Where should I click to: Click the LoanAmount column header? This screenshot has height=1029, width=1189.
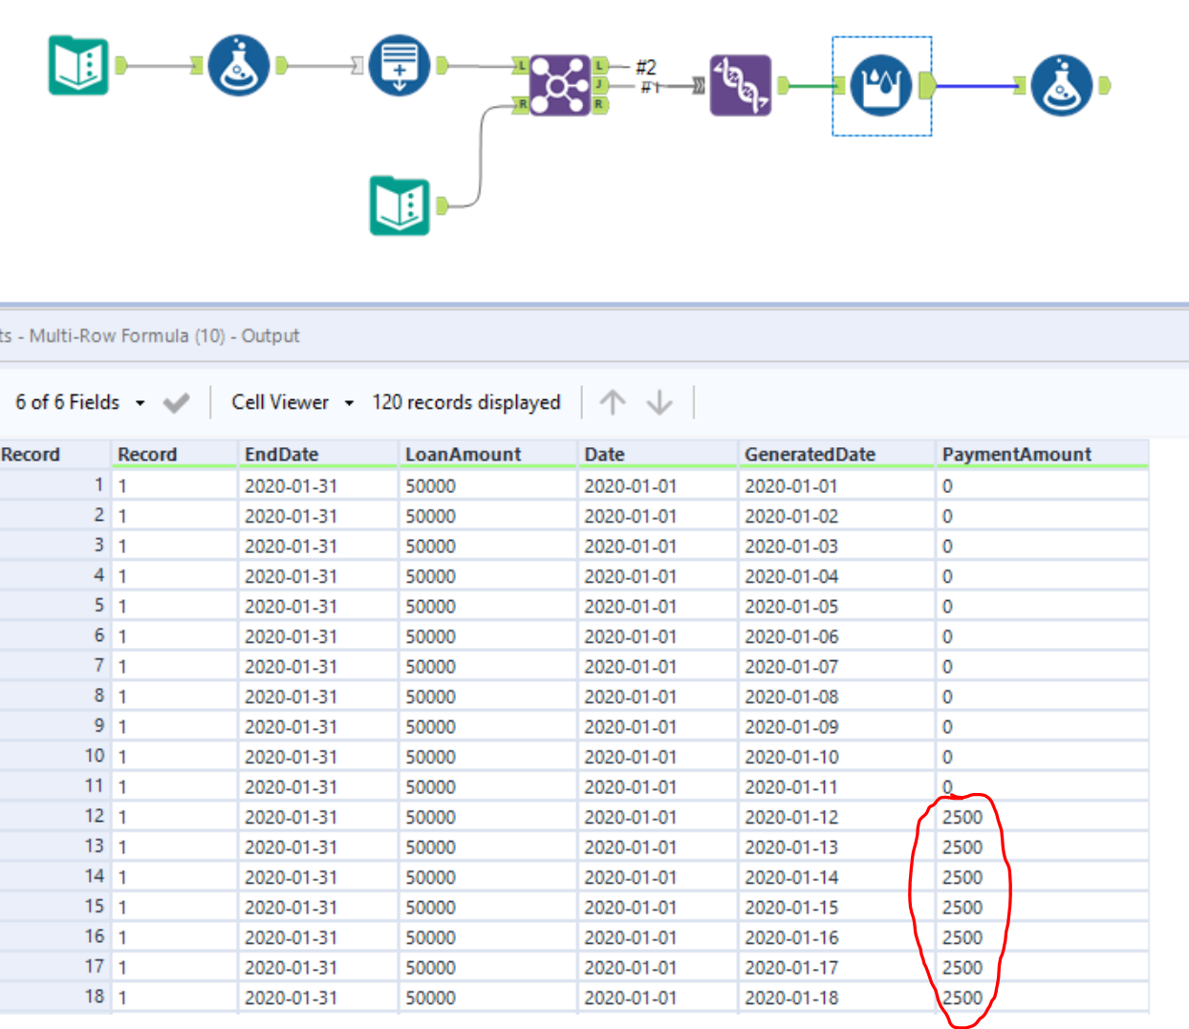[x=463, y=455]
